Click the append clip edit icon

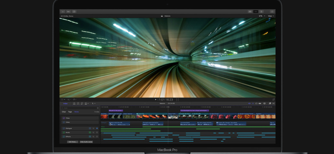click(x=81, y=104)
